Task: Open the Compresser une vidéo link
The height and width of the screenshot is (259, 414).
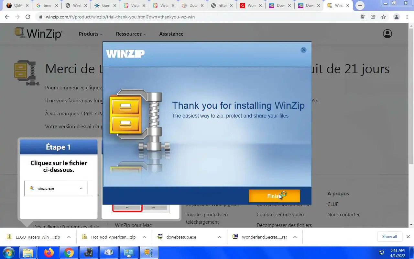Action: 280,214
